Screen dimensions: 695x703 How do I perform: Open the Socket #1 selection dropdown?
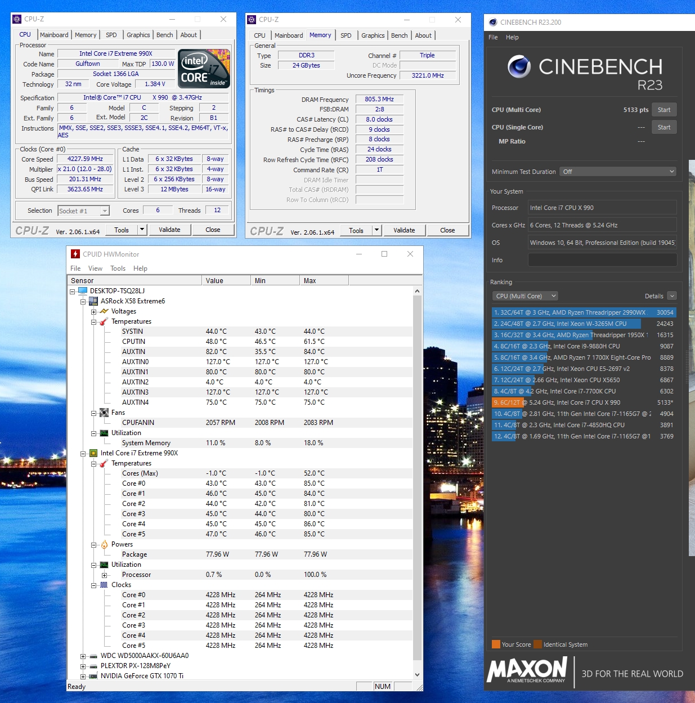click(105, 211)
